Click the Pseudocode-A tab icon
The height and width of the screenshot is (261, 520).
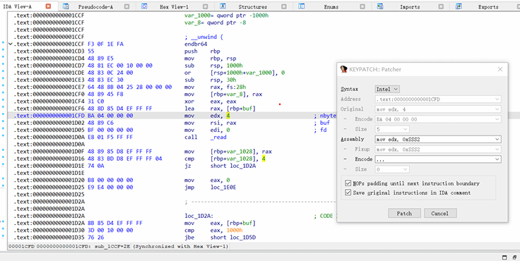pyautogui.click(x=66, y=6)
